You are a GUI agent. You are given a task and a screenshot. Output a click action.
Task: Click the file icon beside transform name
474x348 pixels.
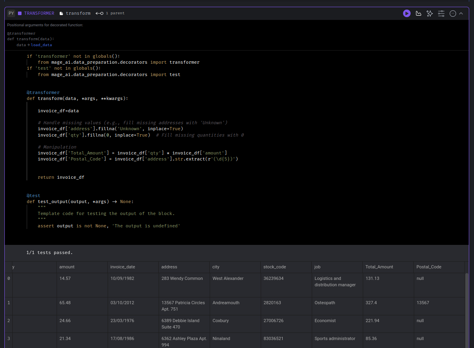click(61, 13)
